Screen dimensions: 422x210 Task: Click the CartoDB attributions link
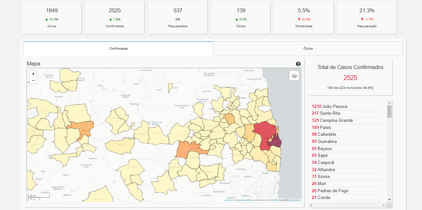[295, 200]
